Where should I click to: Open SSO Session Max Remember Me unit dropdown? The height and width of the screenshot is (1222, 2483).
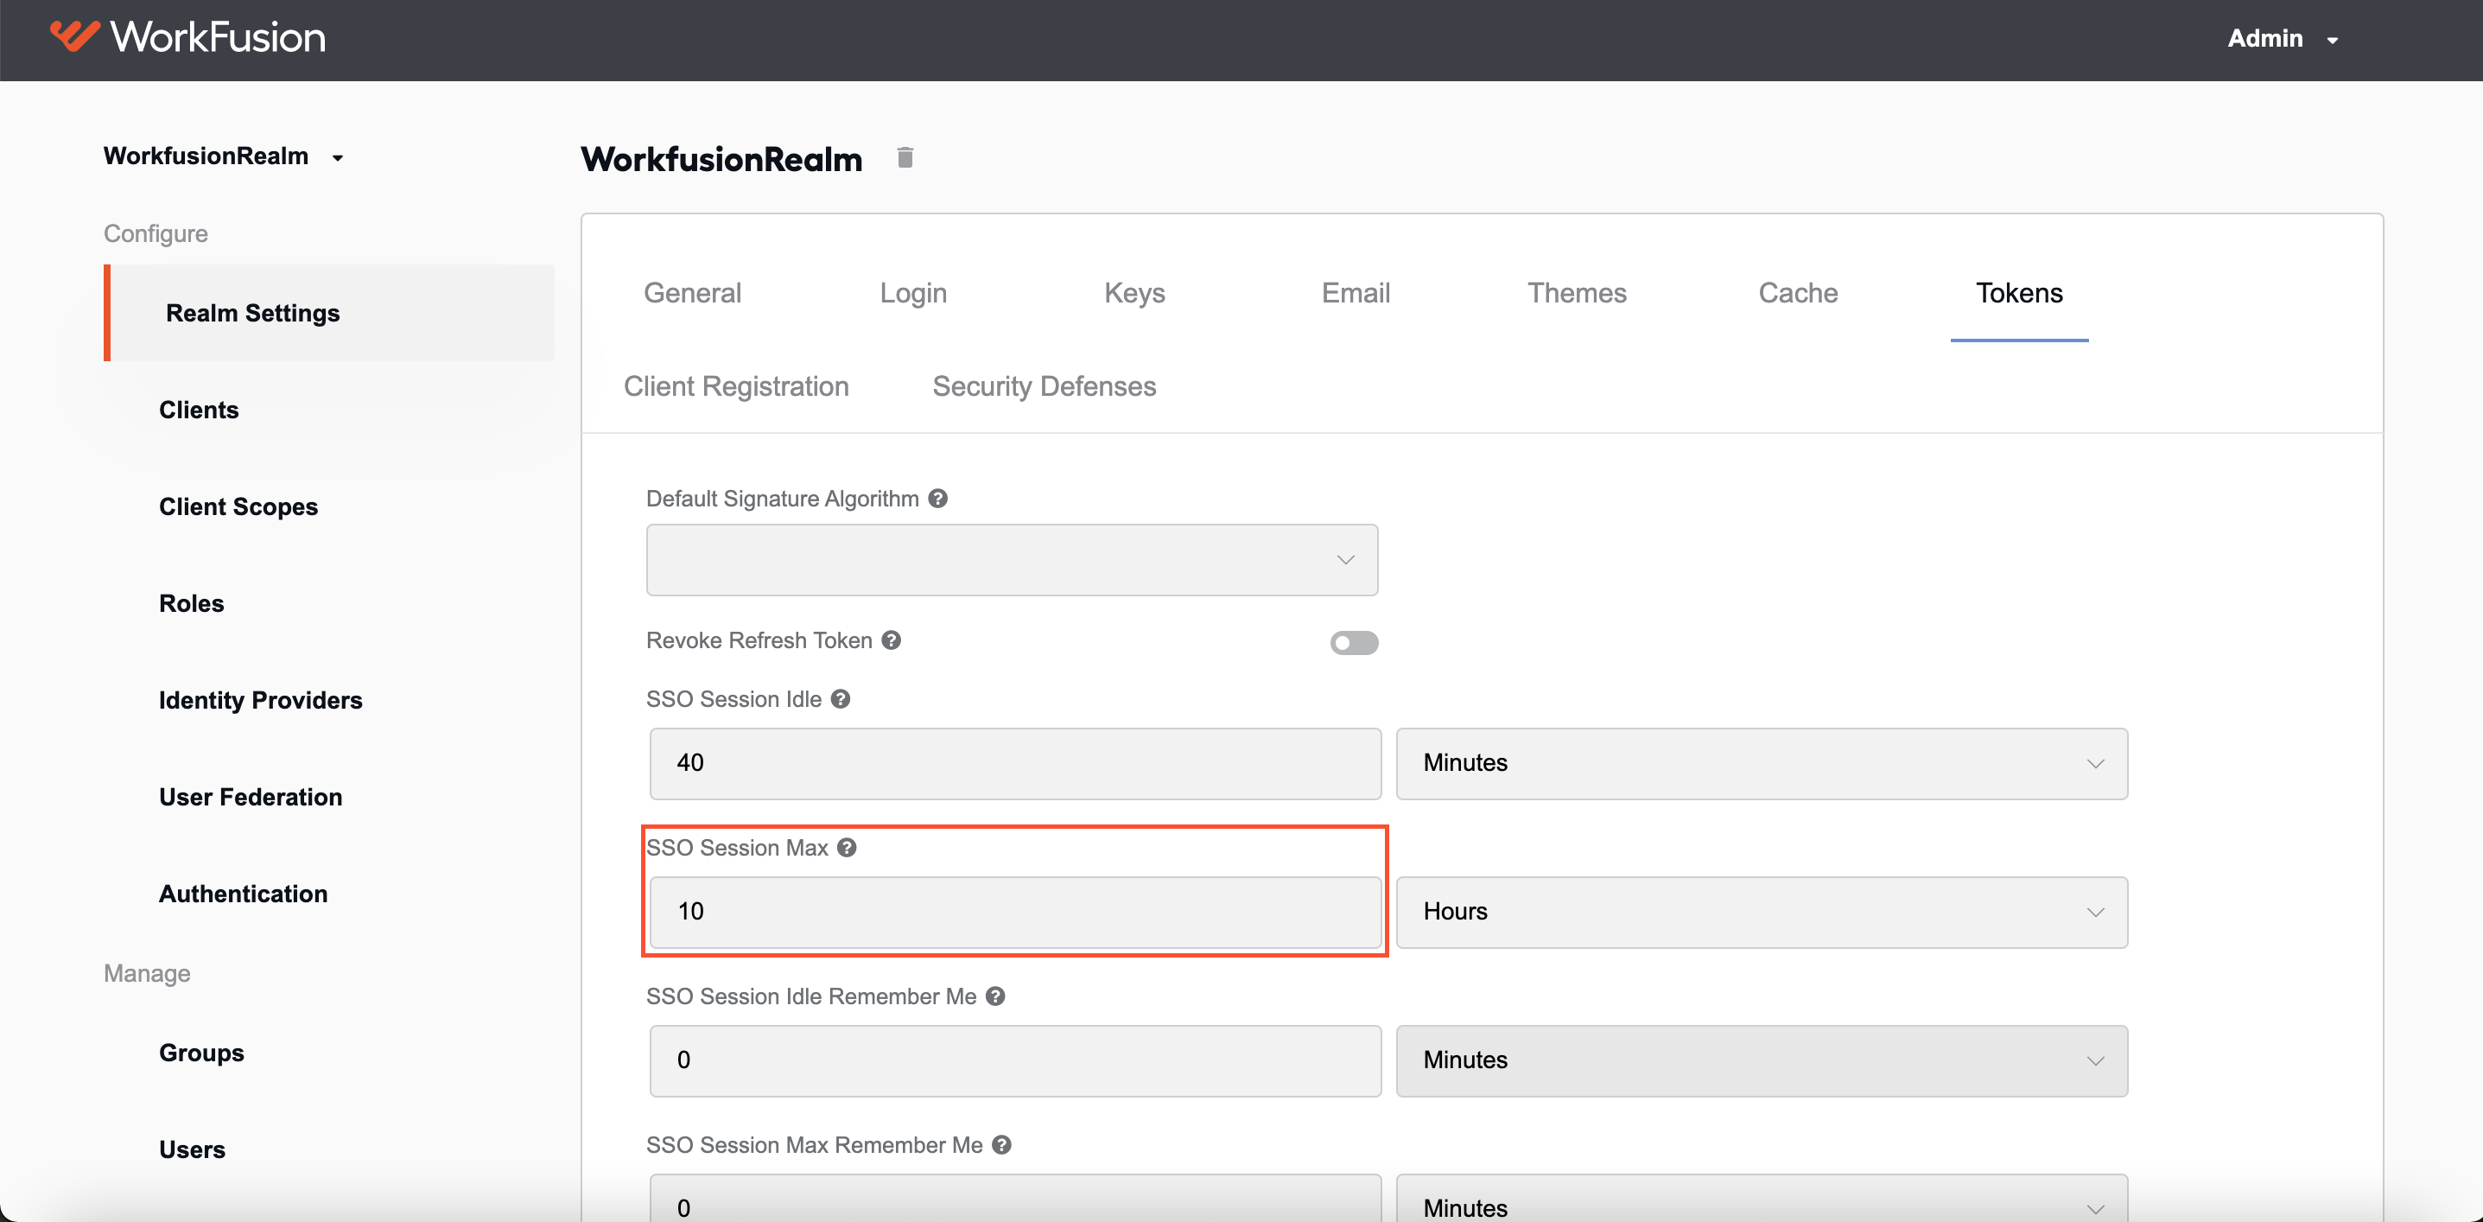coord(1762,1199)
